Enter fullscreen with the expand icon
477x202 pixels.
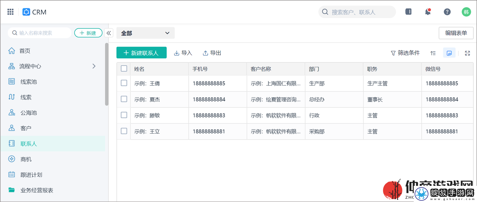[x=467, y=53]
